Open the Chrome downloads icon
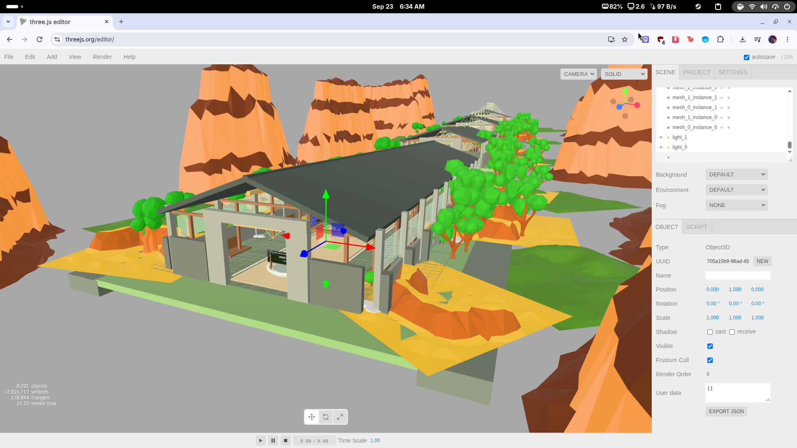Viewport: 797px width, 448px height. [743, 39]
